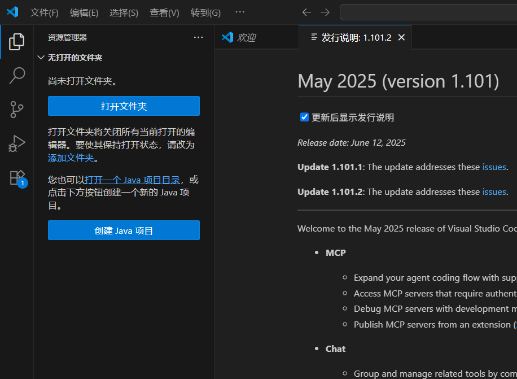Open the Extensions view icon
Image resolution: width=517 pixels, height=379 pixels.
18,179
